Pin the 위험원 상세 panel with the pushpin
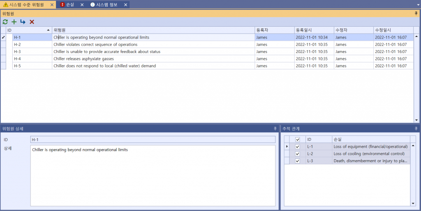This screenshot has width=421, height=211. (x=275, y=128)
